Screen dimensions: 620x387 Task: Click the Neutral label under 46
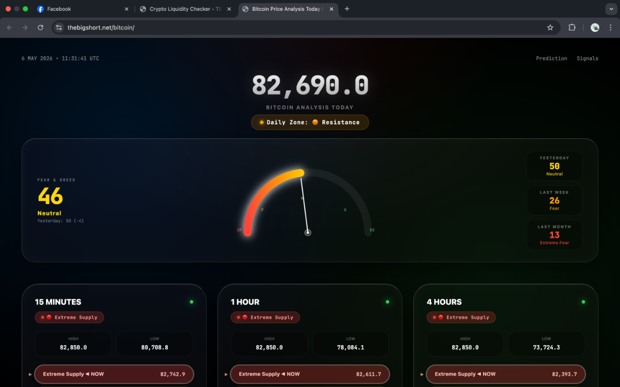click(49, 213)
